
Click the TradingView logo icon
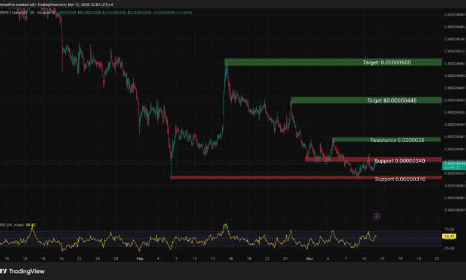point(8,270)
